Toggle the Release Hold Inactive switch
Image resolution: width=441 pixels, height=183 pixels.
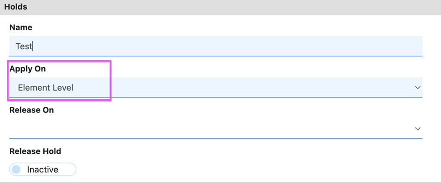pos(43,170)
